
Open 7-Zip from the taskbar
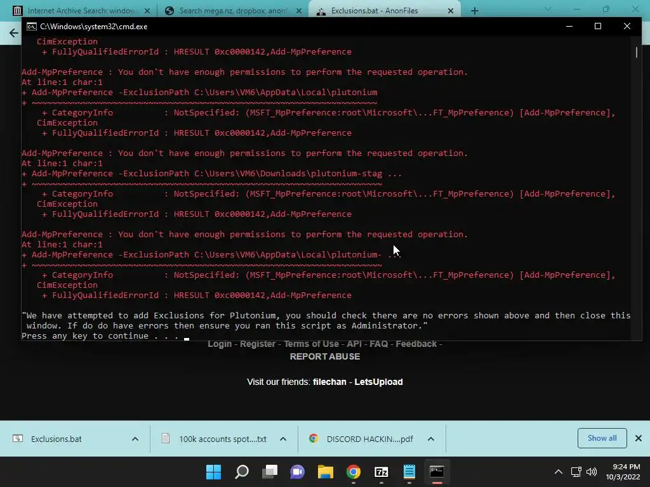381,472
